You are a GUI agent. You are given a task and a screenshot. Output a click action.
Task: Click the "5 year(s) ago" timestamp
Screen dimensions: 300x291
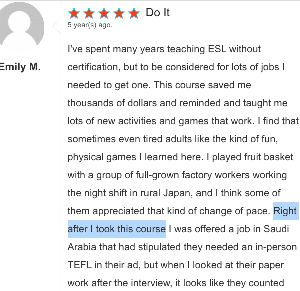point(90,25)
